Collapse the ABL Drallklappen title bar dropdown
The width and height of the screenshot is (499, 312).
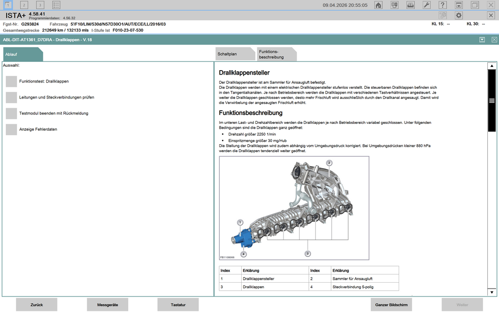tap(482, 39)
